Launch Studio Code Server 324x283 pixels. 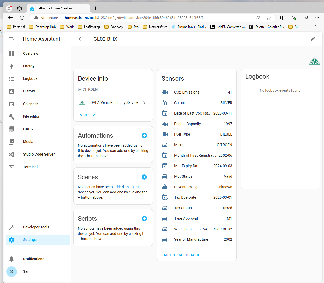(38, 154)
